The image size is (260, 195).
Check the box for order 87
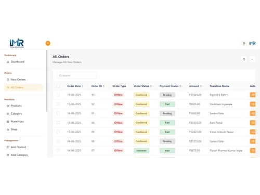click(x=58, y=150)
